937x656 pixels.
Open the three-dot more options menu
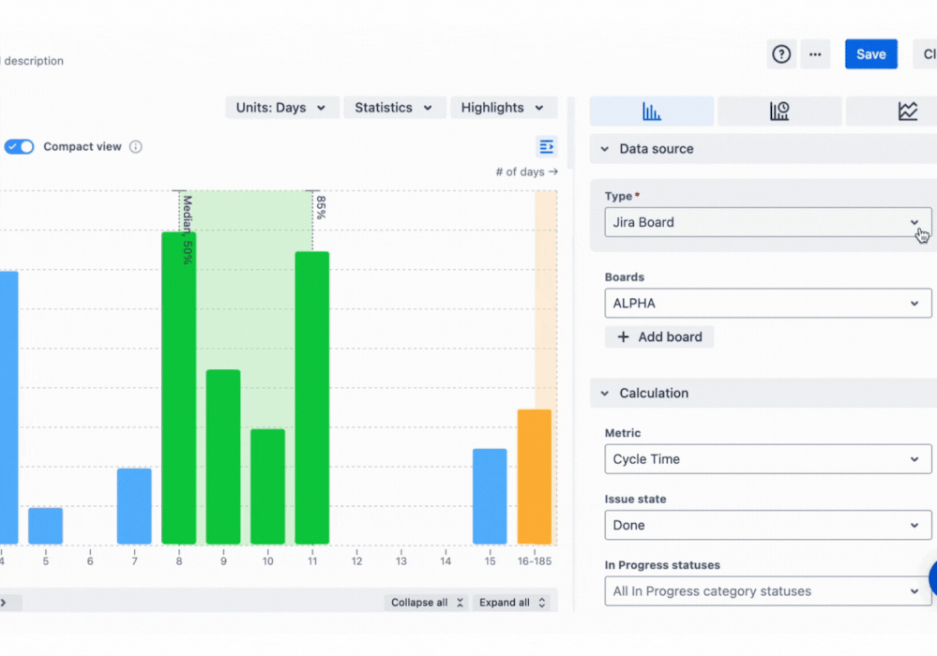815,54
